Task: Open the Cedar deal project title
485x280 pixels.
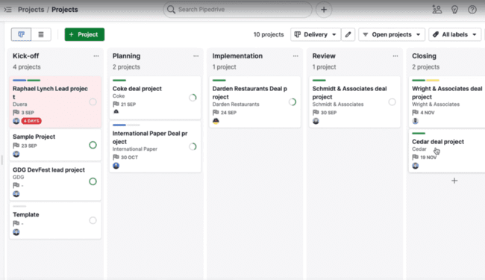Action: (438, 142)
